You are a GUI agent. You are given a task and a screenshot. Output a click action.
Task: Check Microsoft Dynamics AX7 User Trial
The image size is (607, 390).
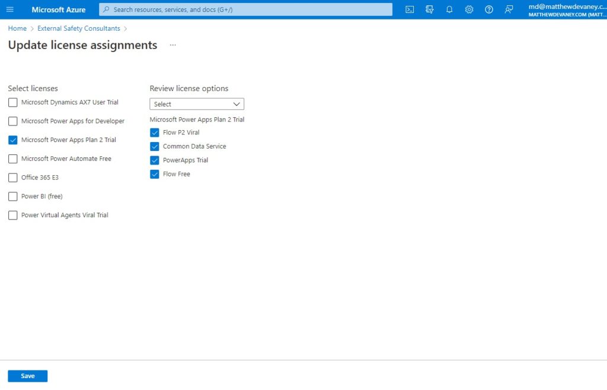point(13,102)
